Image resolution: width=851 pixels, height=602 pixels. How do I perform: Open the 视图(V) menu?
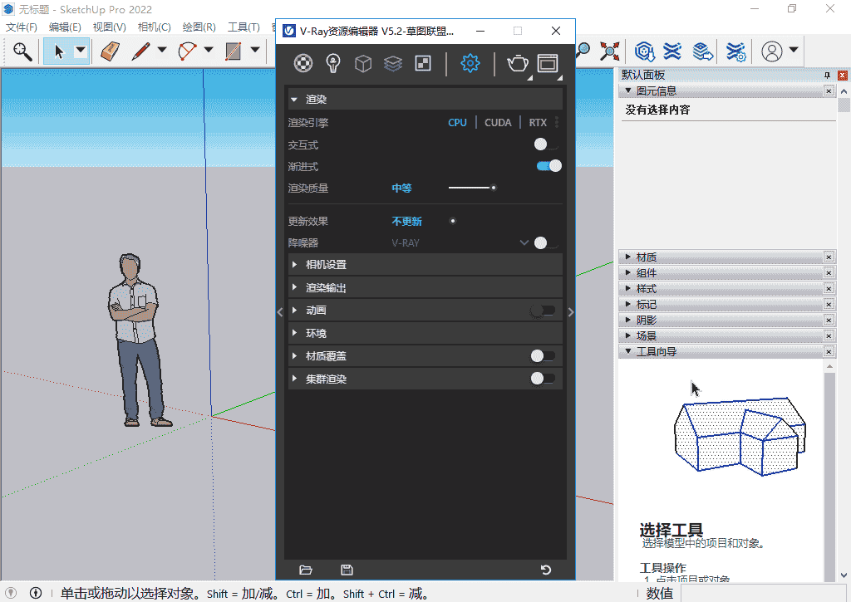(x=109, y=27)
